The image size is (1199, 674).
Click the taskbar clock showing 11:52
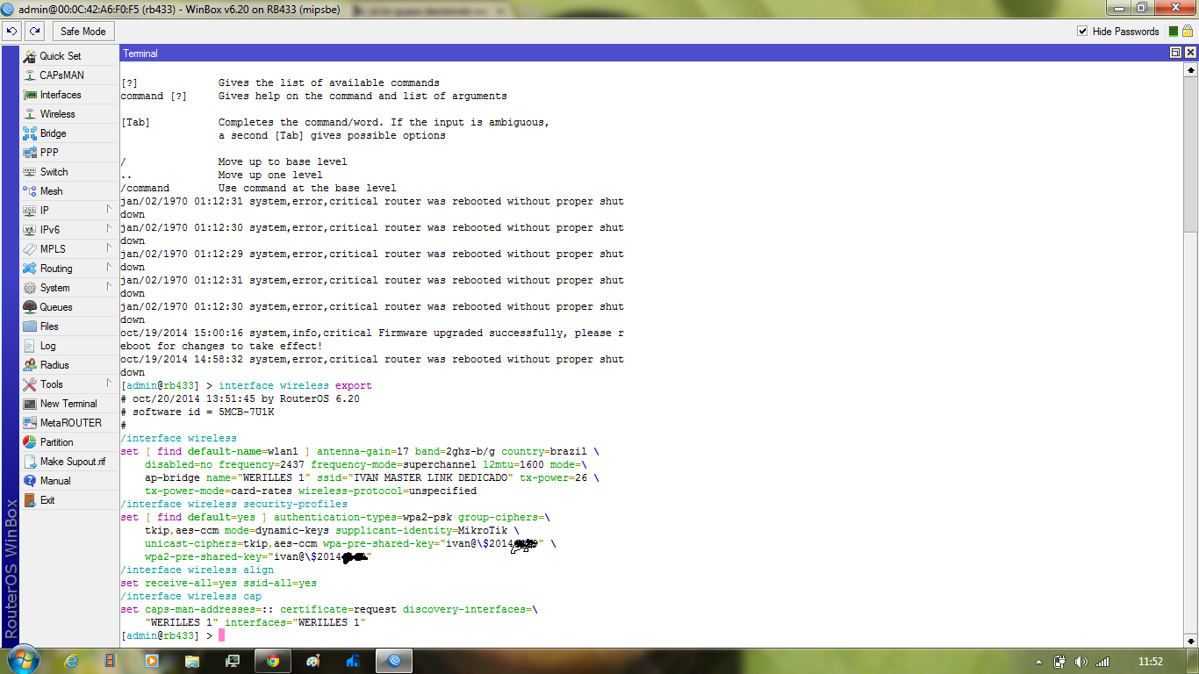point(1150,662)
